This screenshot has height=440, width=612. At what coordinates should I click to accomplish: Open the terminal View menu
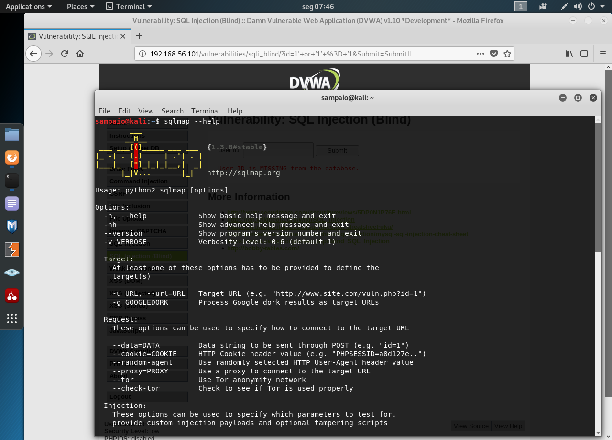(146, 111)
